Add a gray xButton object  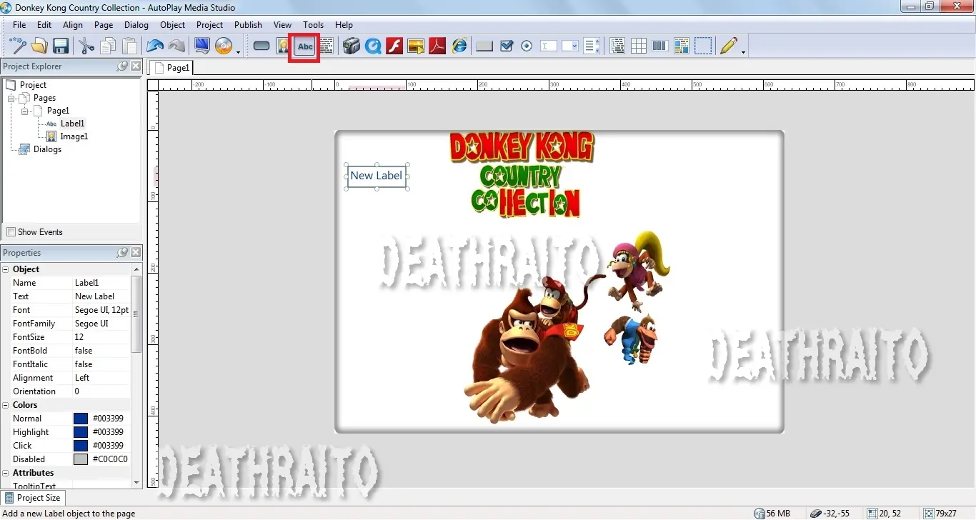(484, 46)
